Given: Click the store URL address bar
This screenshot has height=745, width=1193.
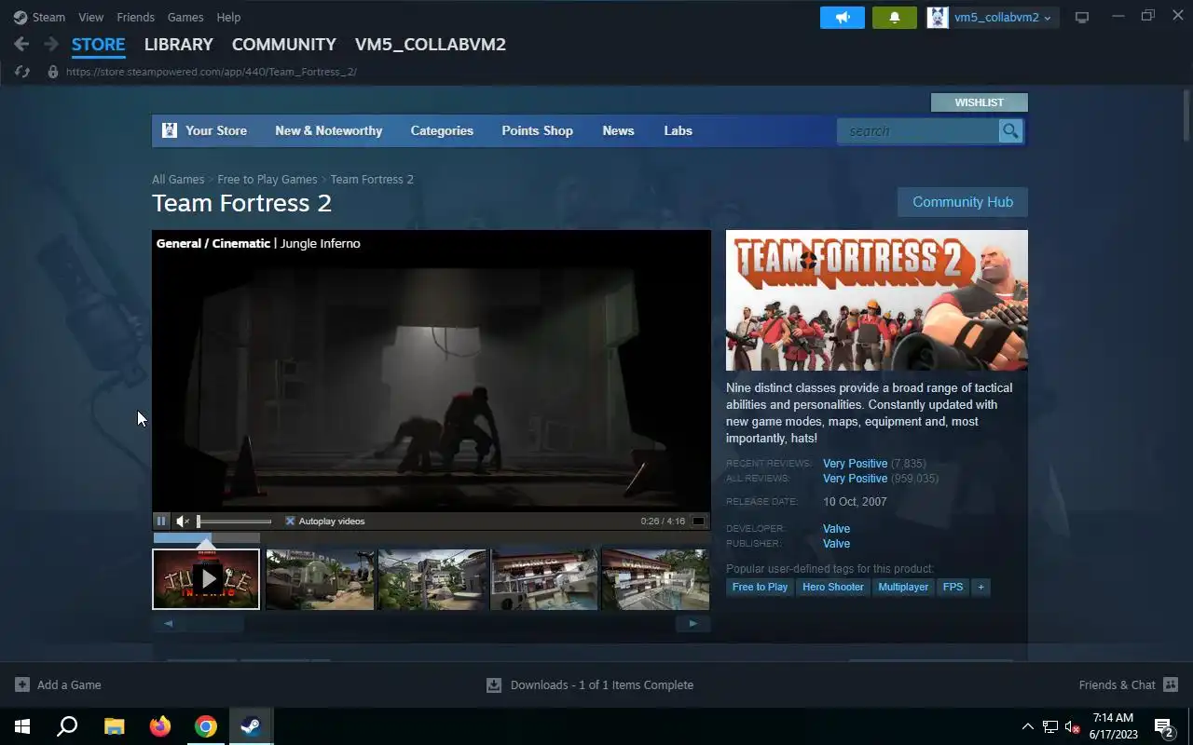Looking at the screenshot, I should click(x=212, y=72).
